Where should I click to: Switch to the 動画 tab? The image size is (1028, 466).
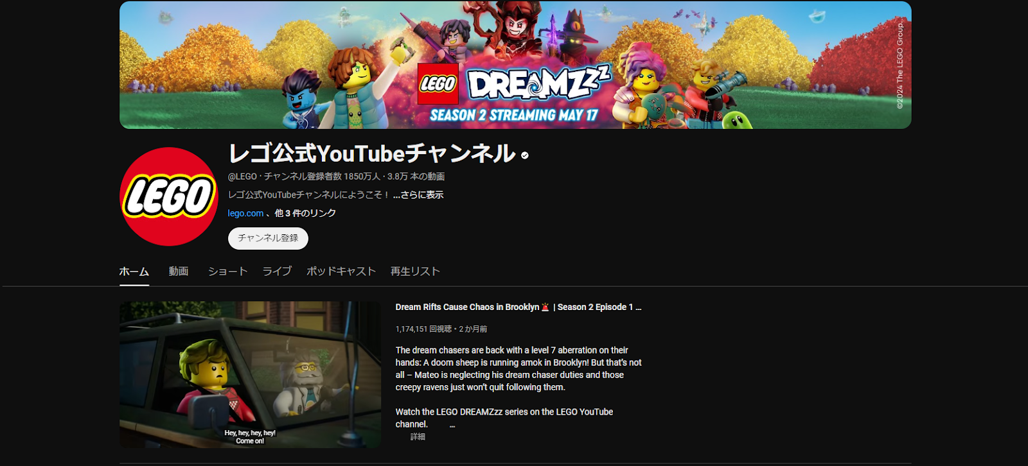(179, 272)
